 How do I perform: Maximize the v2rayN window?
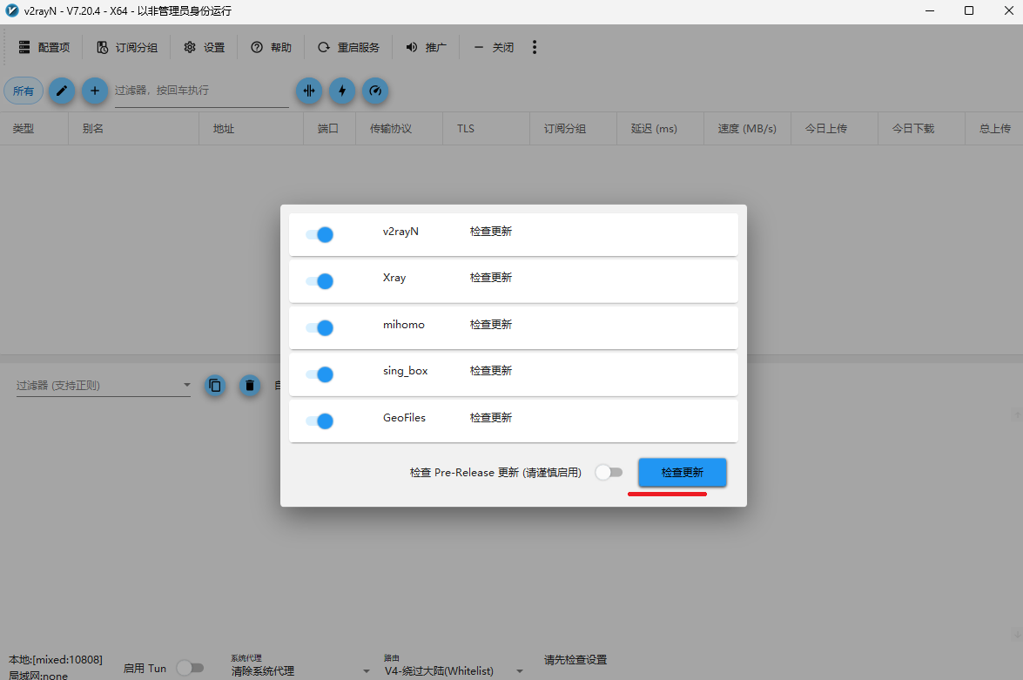[969, 10]
